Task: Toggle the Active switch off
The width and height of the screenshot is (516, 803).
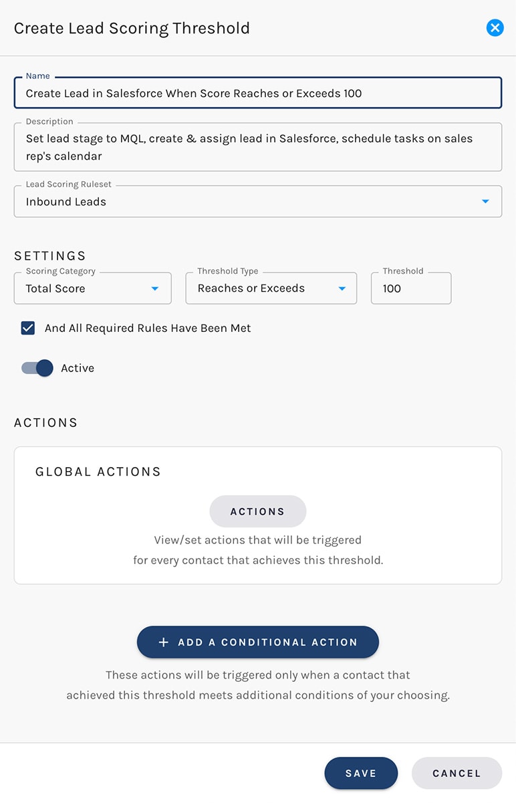Action: coord(38,368)
